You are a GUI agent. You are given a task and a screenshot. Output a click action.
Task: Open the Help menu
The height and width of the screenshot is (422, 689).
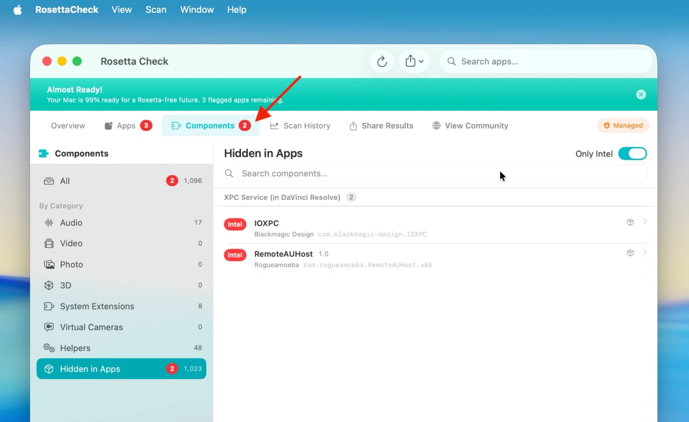click(237, 10)
